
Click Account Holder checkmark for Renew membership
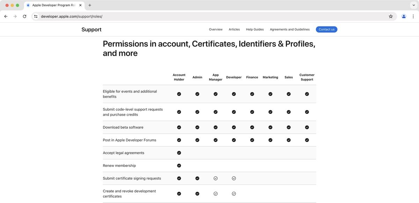click(179, 166)
